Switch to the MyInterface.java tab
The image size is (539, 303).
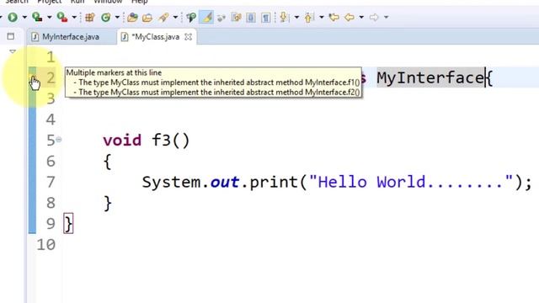[x=72, y=37]
